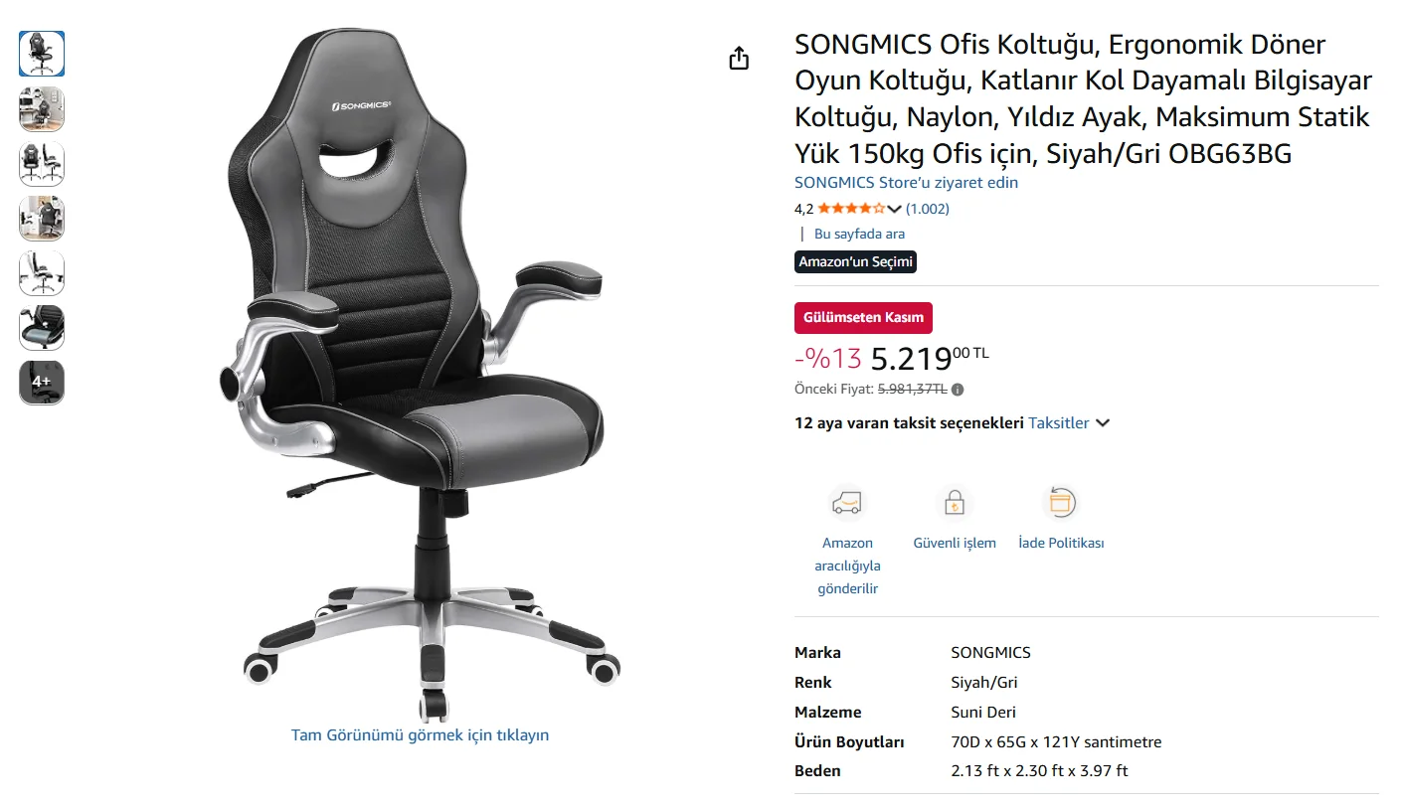Click the main chair product image
Viewport: 1402px width, 808px height.
pos(420,378)
